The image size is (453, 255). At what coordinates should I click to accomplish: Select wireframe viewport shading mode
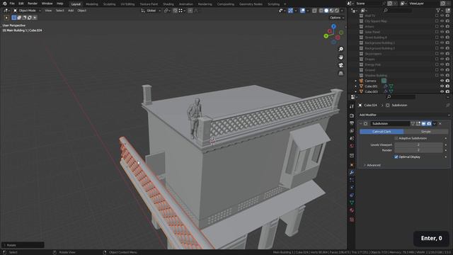321,11
